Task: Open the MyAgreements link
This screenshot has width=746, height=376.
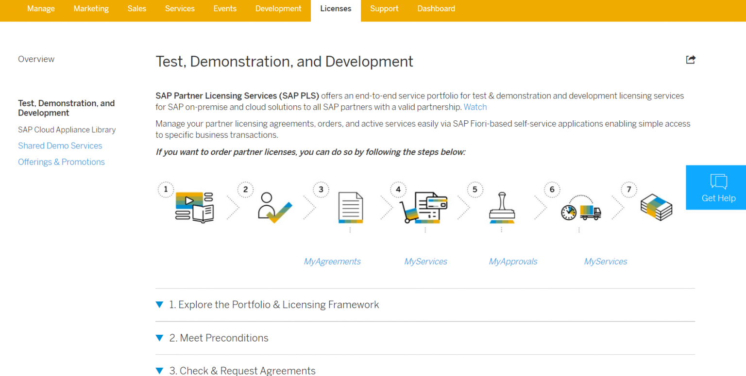Action: click(x=332, y=261)
